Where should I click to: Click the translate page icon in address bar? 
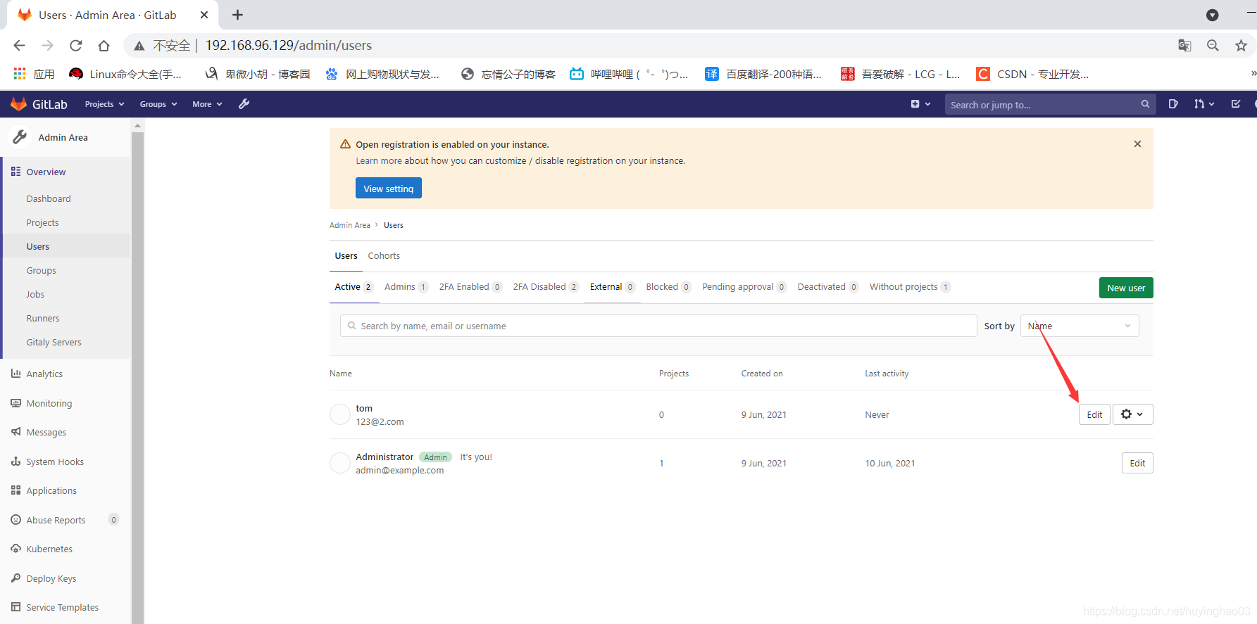[1184, 46]
